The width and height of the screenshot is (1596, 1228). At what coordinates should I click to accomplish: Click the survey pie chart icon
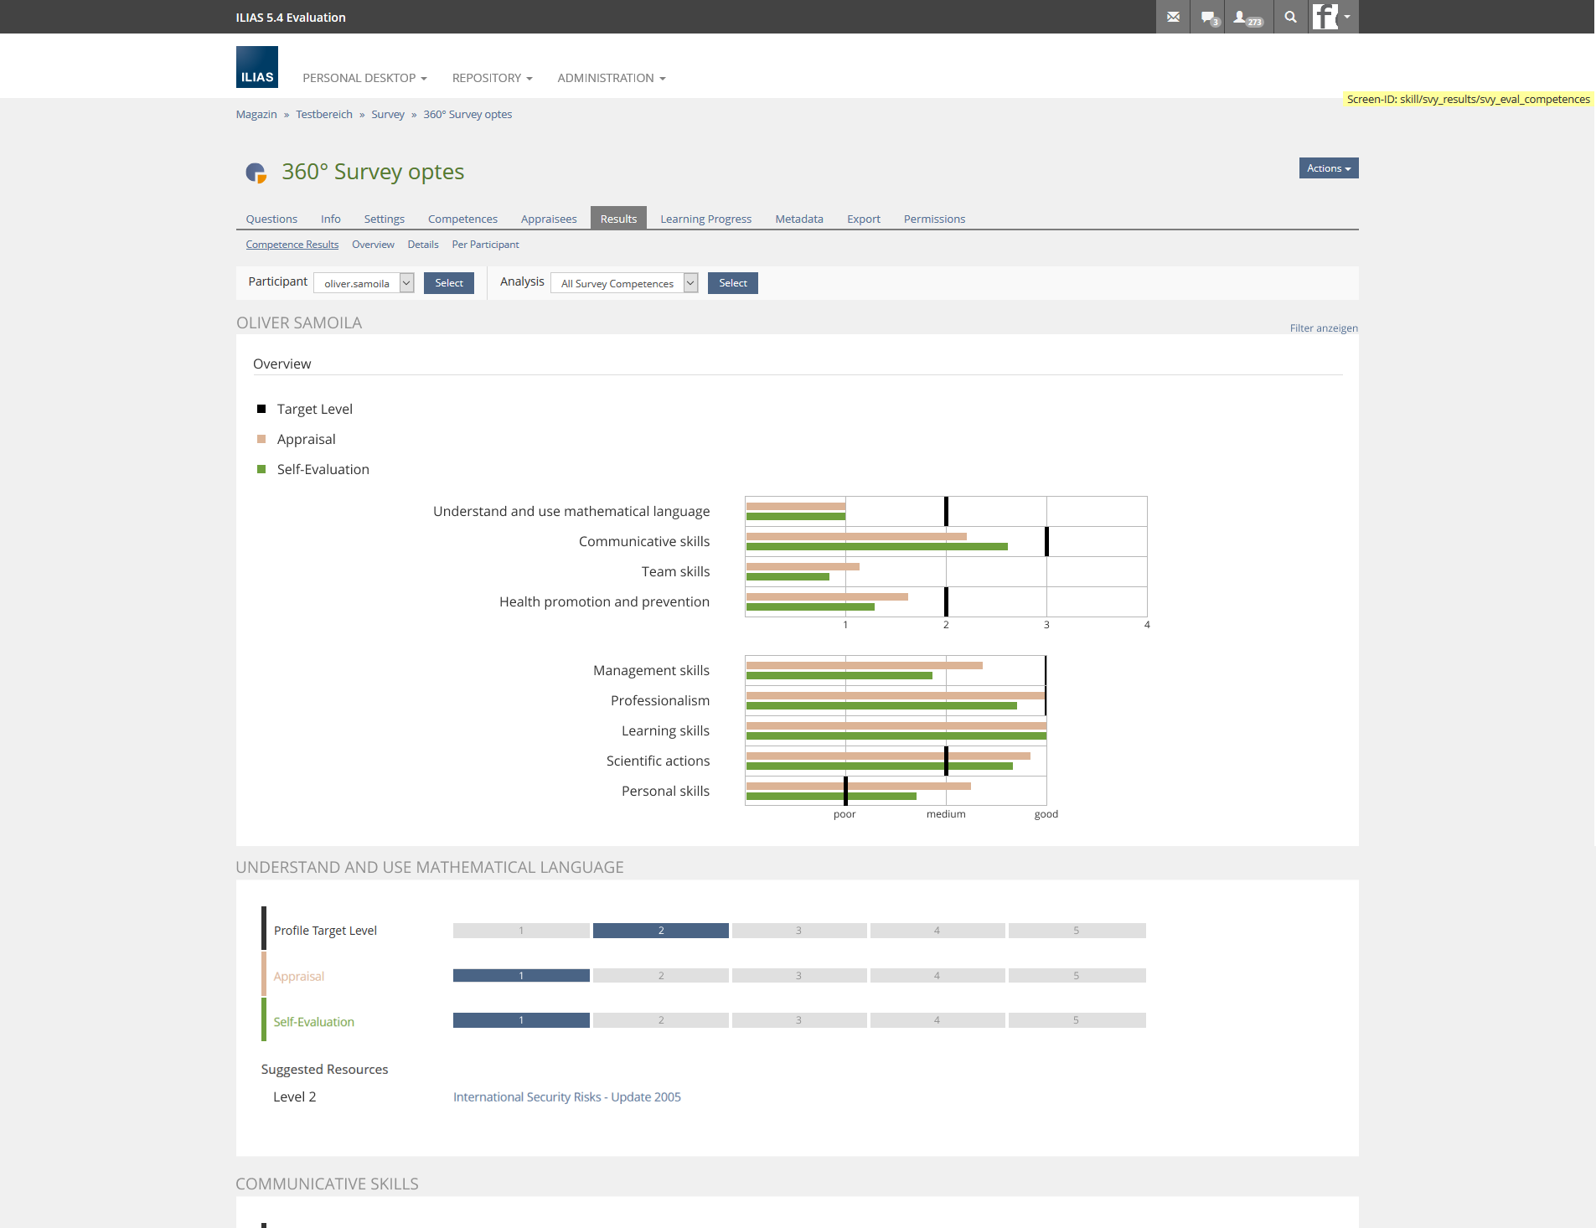click(x=256, y=173)
